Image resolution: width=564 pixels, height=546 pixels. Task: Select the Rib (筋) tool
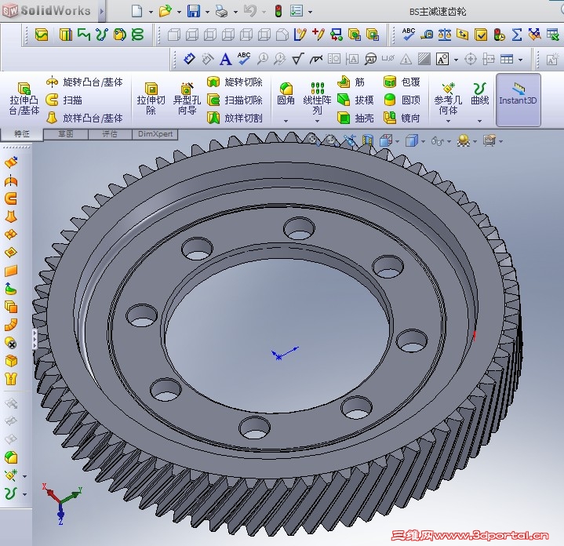coord(351,82)
